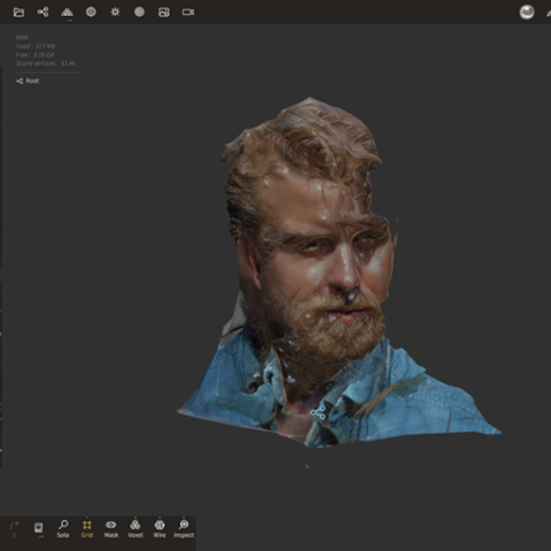
Task: Toggle Solo mode
Action: [62, 527]
